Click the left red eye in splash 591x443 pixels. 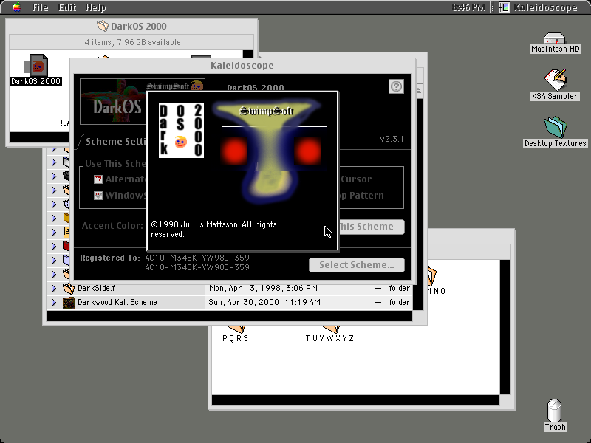click(234, 151)
